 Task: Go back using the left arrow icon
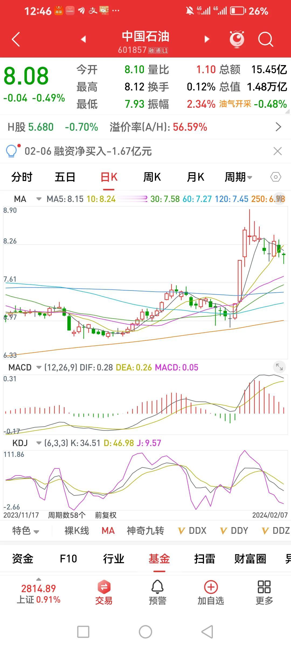tap(16, 39)
